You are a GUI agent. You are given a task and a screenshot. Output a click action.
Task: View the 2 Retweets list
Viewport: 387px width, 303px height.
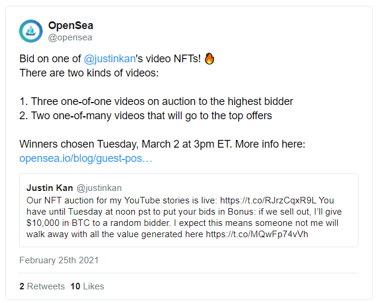click(42, 286)
